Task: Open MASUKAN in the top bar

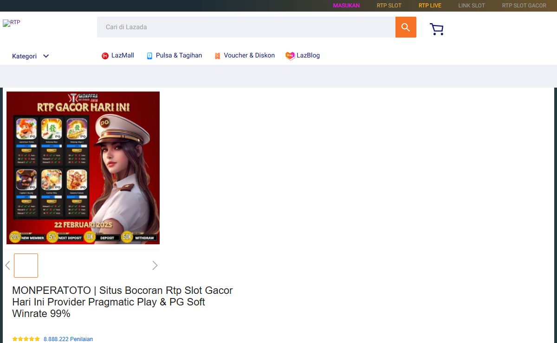Action: tap(346, 6)
